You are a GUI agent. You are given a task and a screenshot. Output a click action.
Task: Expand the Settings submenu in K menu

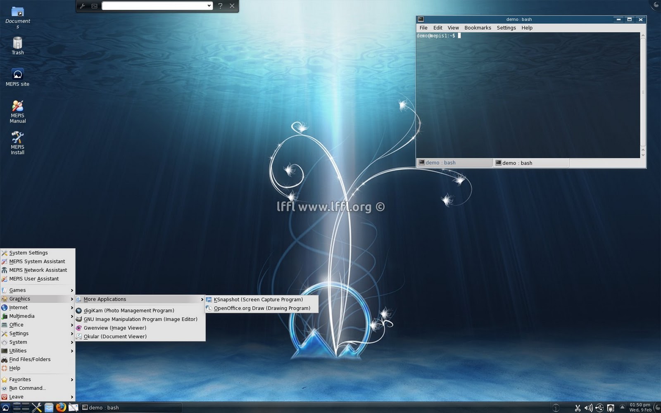38,334
